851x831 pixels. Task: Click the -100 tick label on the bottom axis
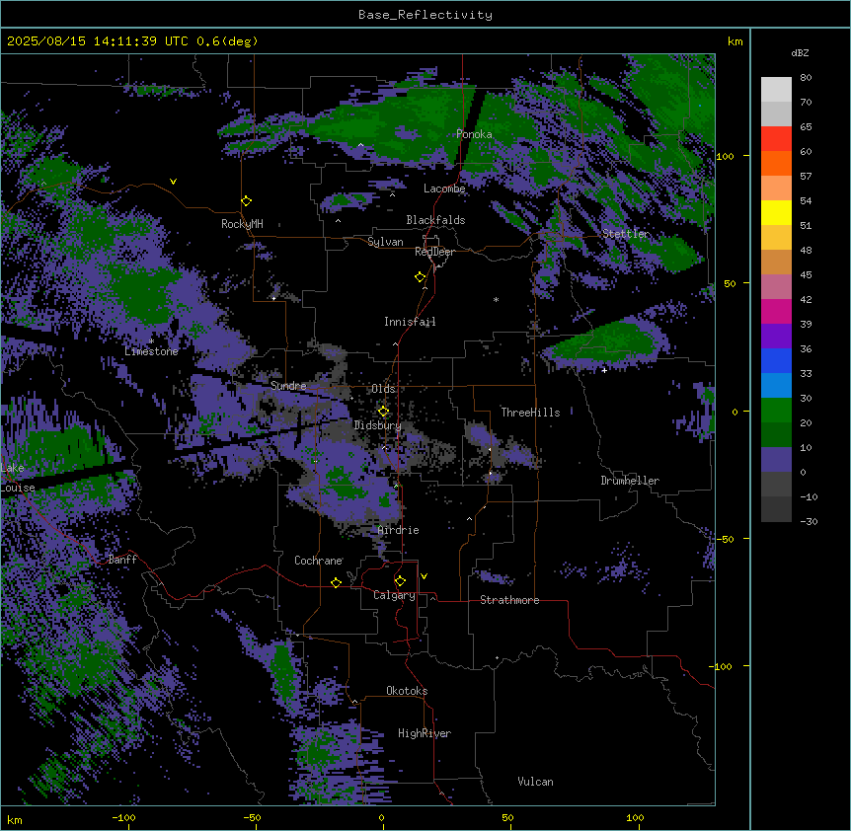coord(124,817)
